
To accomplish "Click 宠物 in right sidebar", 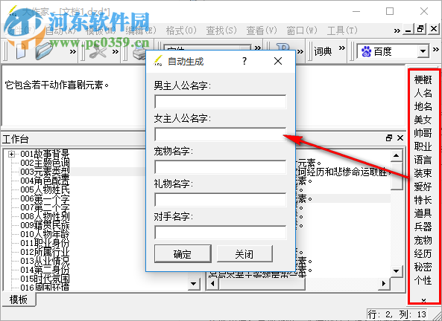I will pyautogui.click(x=423, y=240).
